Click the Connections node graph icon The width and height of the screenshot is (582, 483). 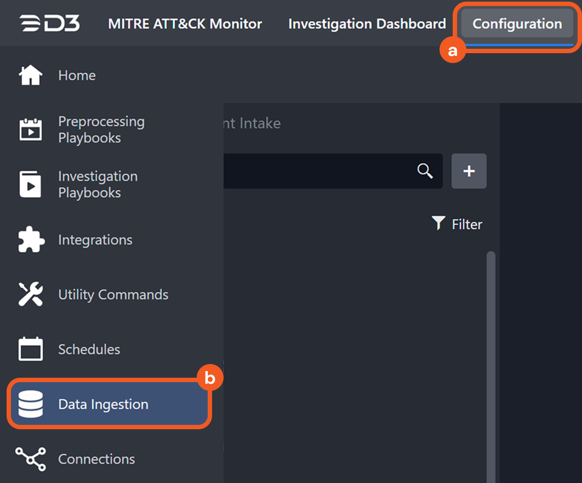[31, 459]
